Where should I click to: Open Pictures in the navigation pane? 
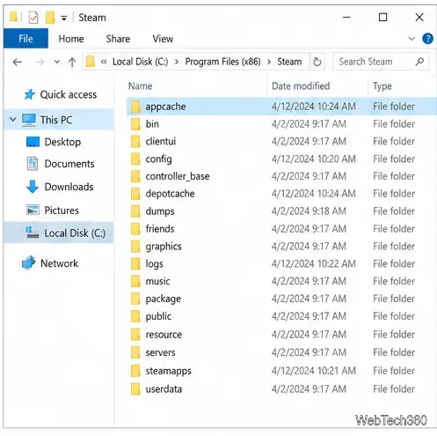62,211
